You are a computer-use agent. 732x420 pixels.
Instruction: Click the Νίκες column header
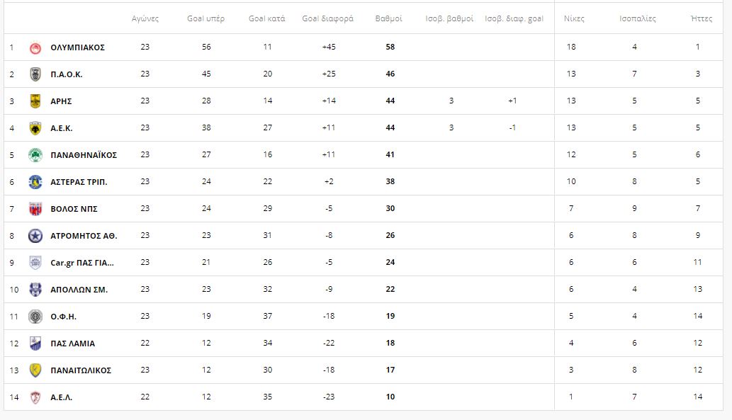[x=574, y=18]
